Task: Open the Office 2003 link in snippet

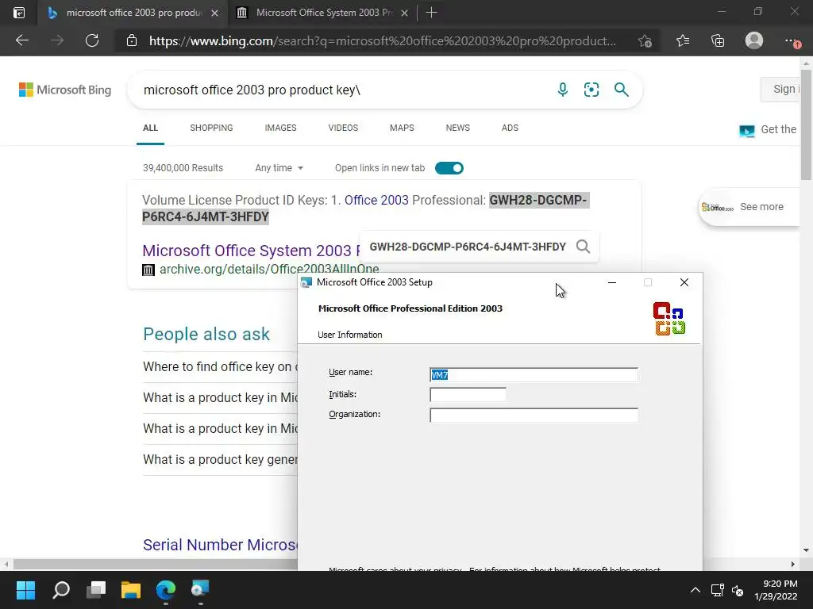Action: coord(376,200)
